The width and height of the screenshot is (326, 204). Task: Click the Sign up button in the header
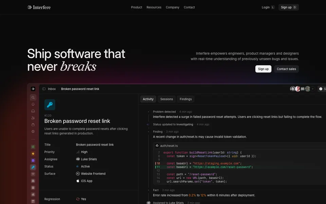(289, 7)
